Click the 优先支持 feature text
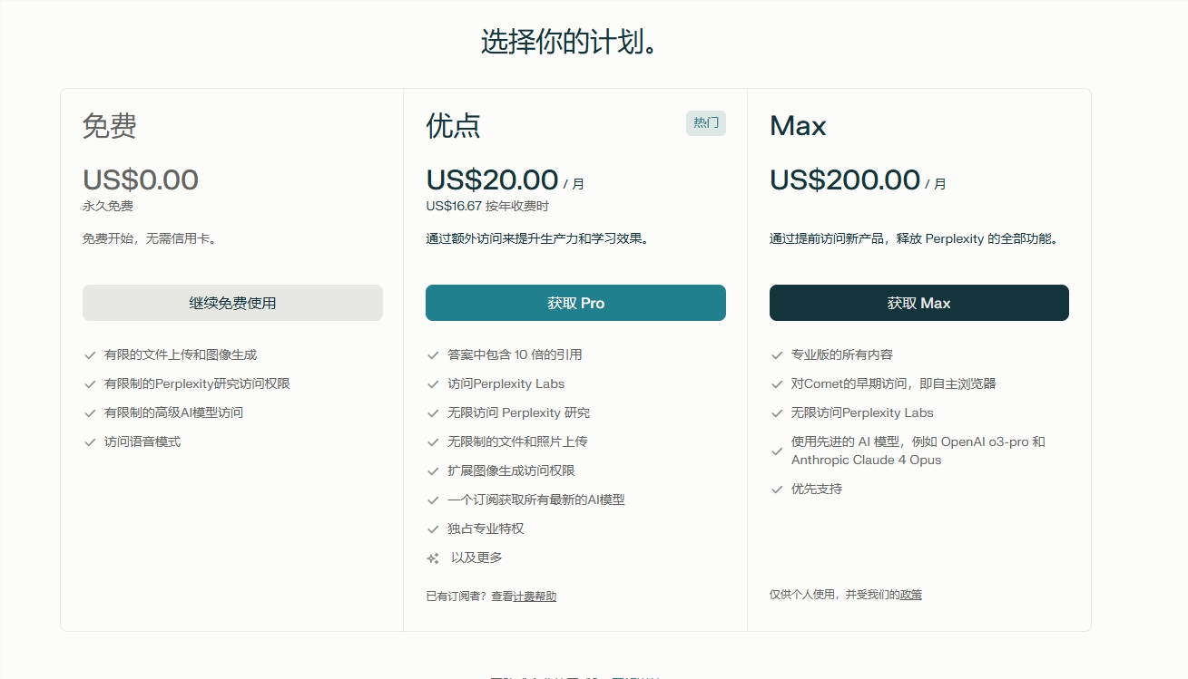This screenshot has height=679, width=1188. pos(817,489)
